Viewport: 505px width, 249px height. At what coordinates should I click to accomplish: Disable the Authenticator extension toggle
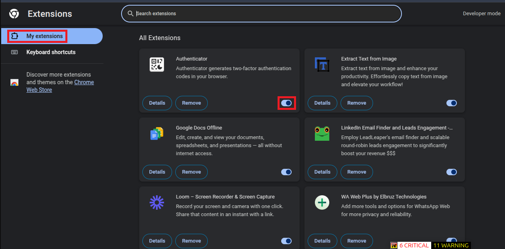click(286, 103)
